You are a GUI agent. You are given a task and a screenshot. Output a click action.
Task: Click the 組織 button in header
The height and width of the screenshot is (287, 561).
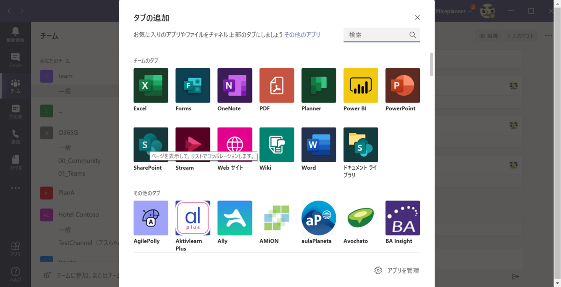pyautogui.click(x=489, y=36)
